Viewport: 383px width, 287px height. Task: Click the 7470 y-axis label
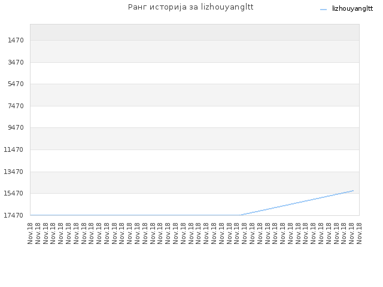(16, 106)
